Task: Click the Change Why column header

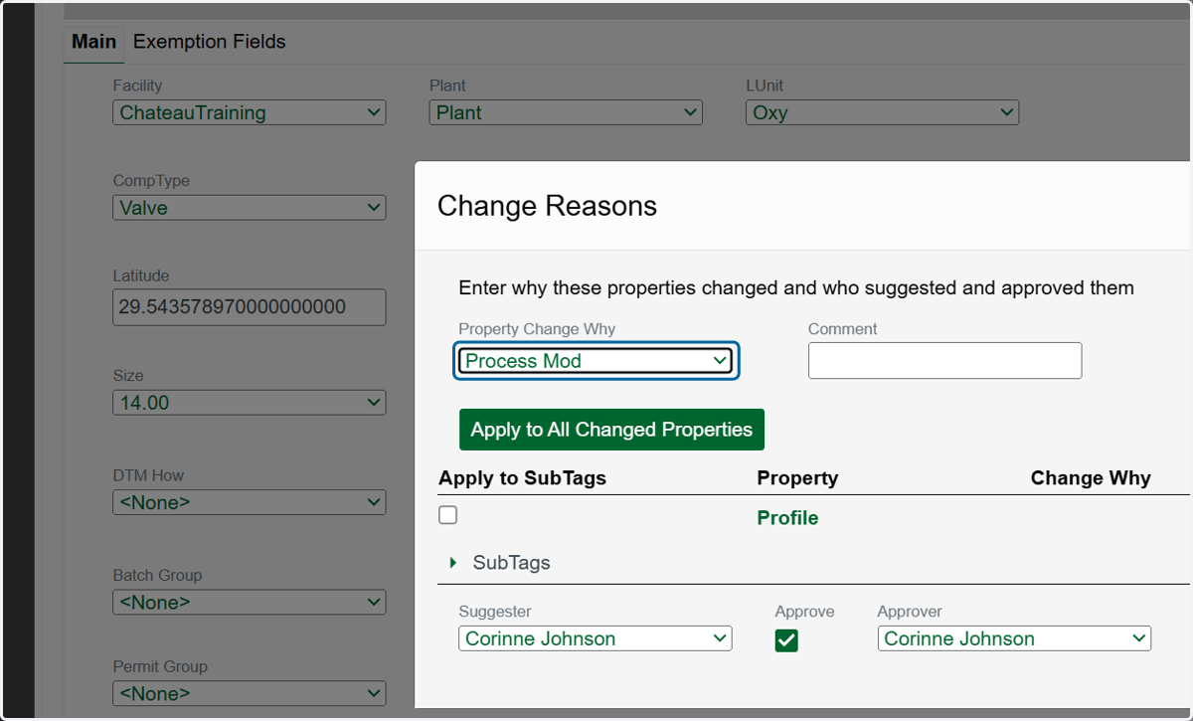Action: (1091, 478)
